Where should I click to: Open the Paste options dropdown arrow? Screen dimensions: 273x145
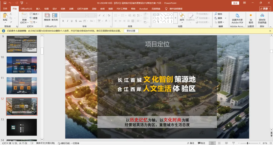(x=5, y=22)
